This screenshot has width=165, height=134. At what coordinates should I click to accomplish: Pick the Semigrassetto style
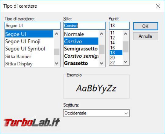(81, 49)
